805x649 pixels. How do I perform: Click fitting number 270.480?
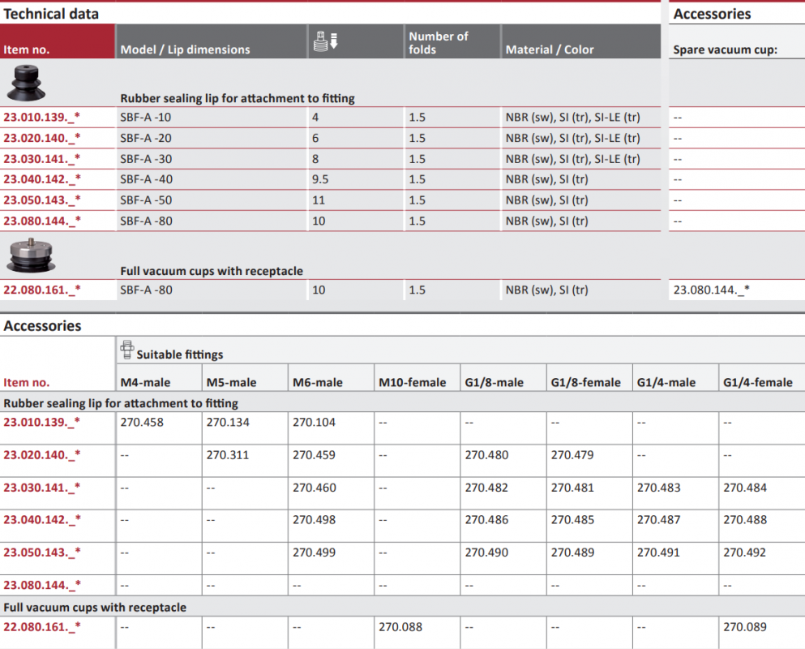(486, 455)
